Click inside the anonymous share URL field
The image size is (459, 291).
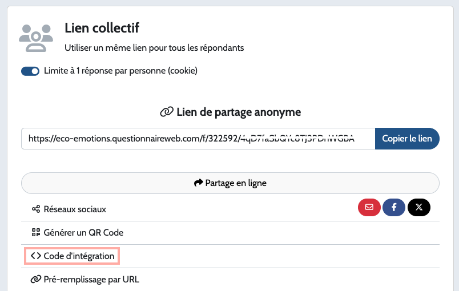pyautogui.click(x=198, y=138)
